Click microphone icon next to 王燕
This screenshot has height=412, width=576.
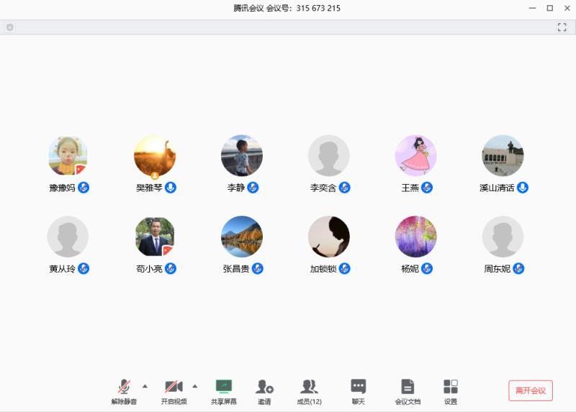click(427, 188)
